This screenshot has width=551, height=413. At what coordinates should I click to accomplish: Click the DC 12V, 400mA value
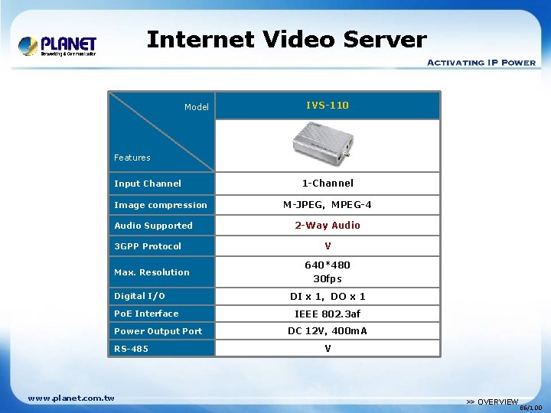point(328,331)
